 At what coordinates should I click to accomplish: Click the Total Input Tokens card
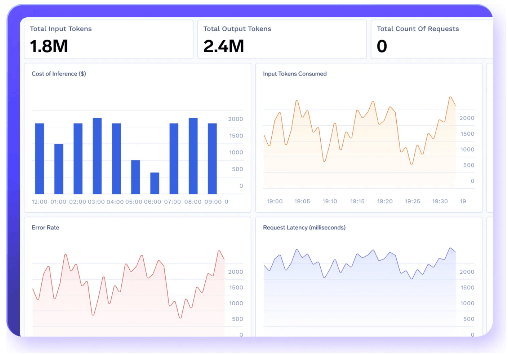108,39
